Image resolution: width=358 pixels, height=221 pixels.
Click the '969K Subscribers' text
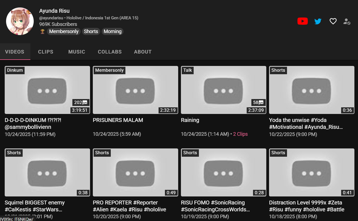click(x=58, y=24)
